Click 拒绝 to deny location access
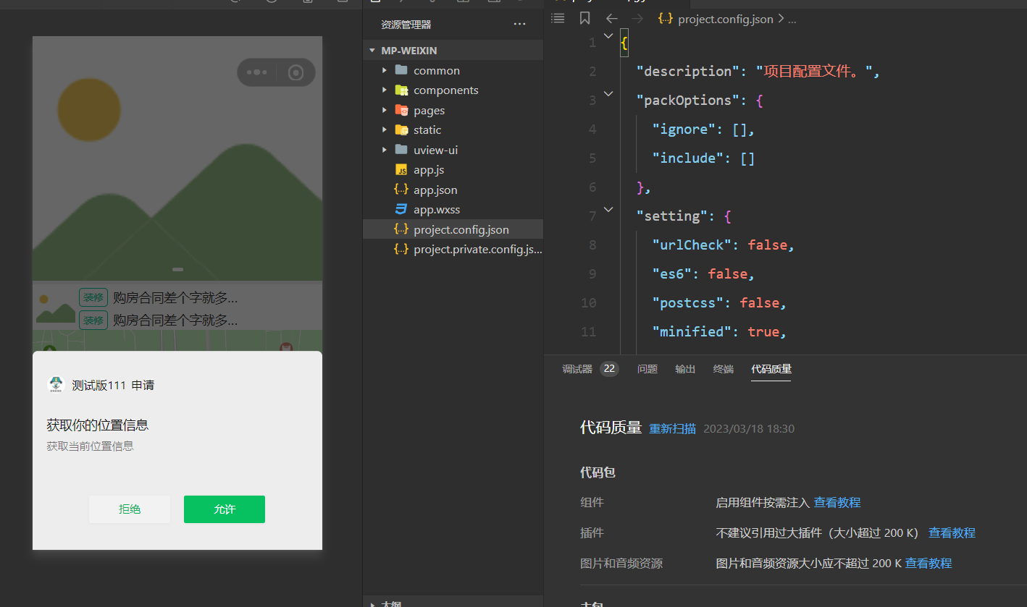 click(x=130, y=509)
